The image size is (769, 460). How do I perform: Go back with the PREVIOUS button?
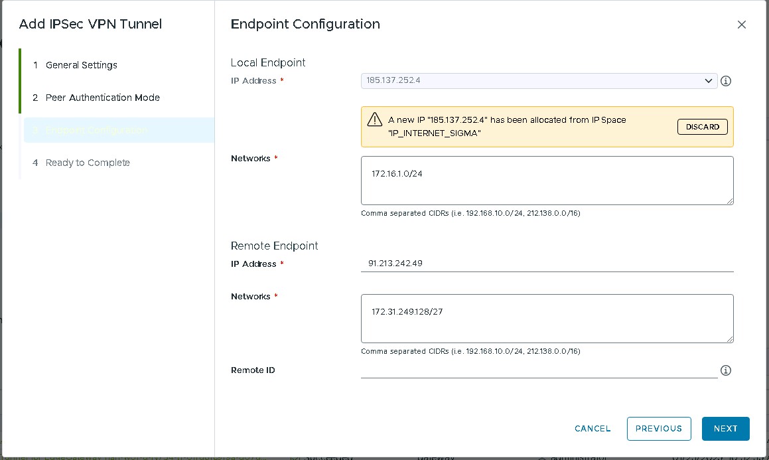tap(658, 429)
